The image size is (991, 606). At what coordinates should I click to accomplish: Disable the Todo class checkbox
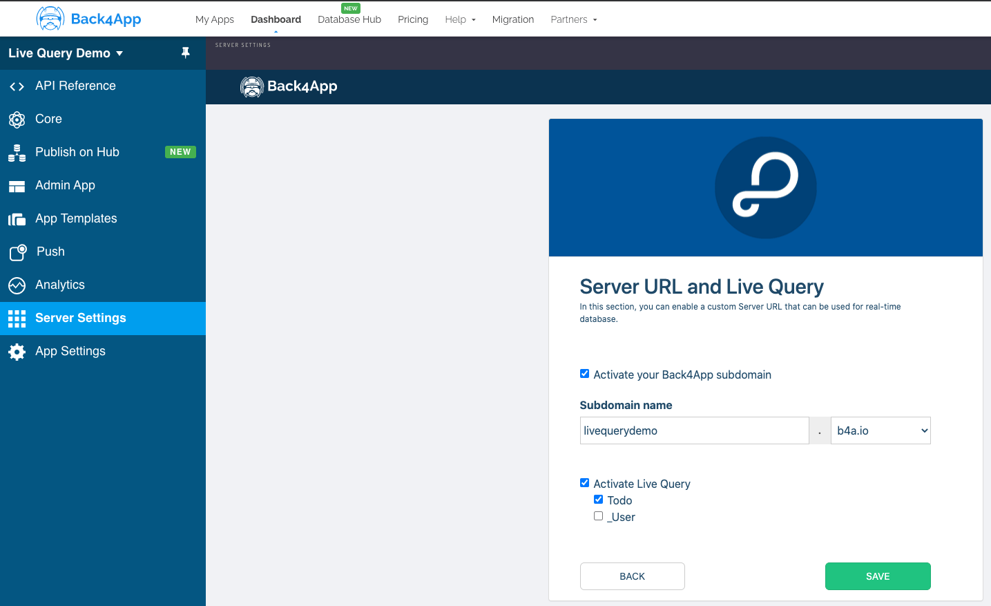click(598, 499)
